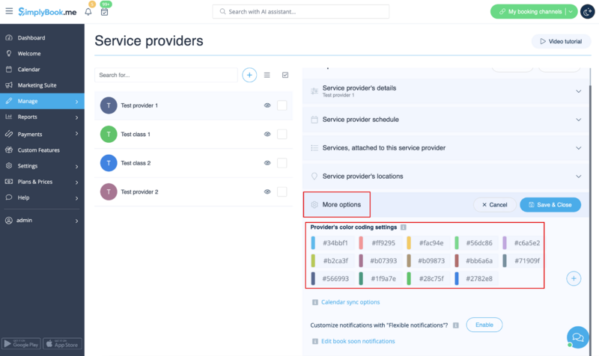Image resolution: width=599 pixels, height=356 pixels.
Task: Go to Dashboard in sidebar
Action: click(42, 38)
